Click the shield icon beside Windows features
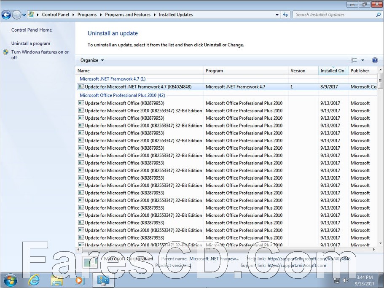The height and width of the screenshot is (288, 384). click(5, 52)
